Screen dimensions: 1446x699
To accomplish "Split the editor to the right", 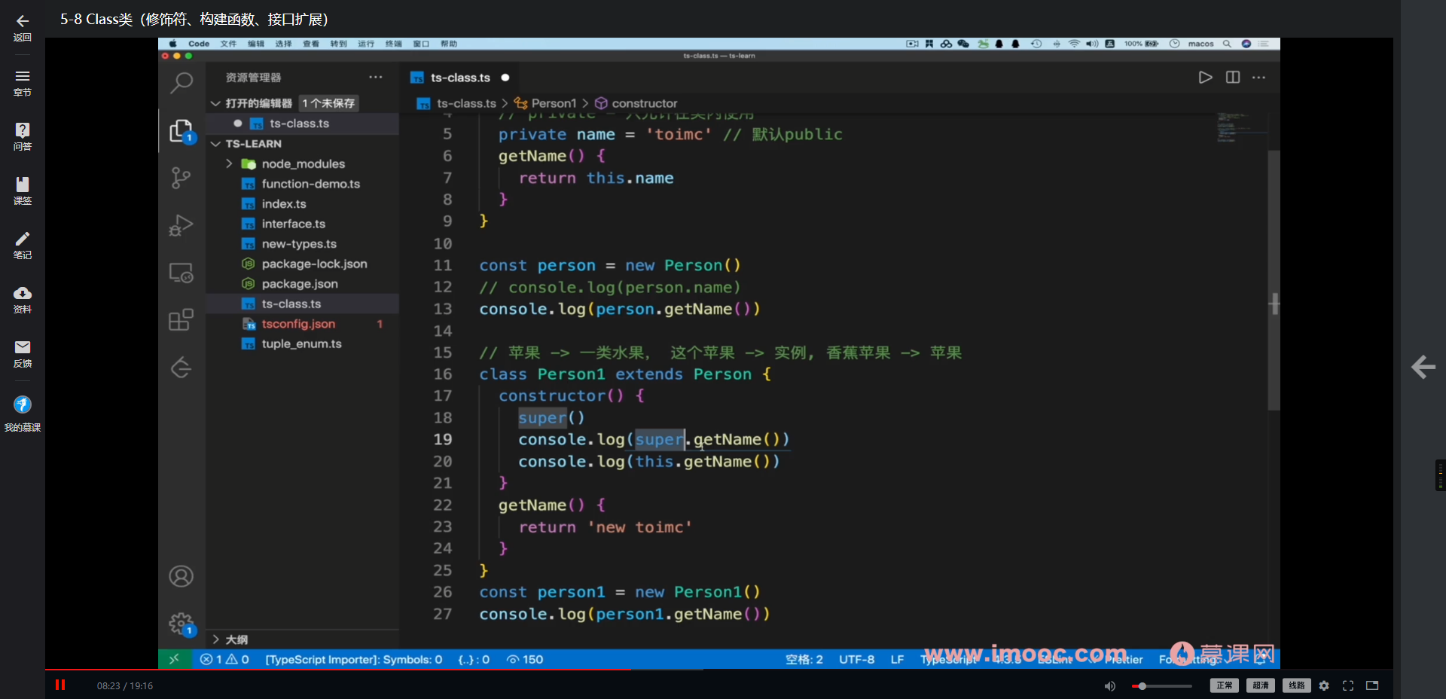I will point(1233,78).
